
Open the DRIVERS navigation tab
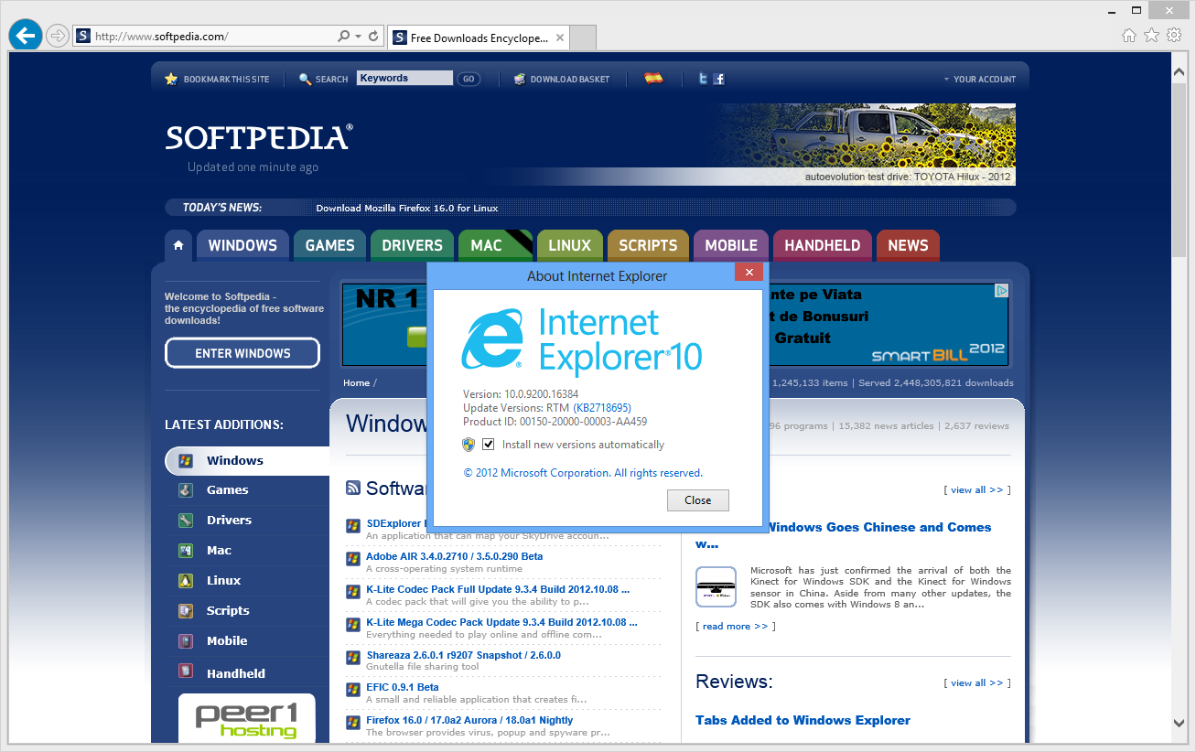pyautogui.click(x=412, y=245)
